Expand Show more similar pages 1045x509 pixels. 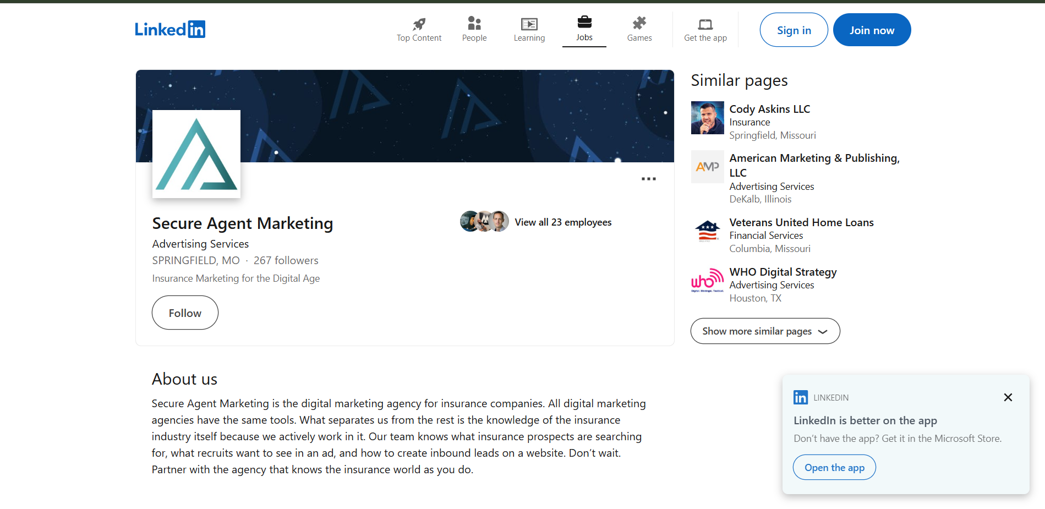click(765, 331)
